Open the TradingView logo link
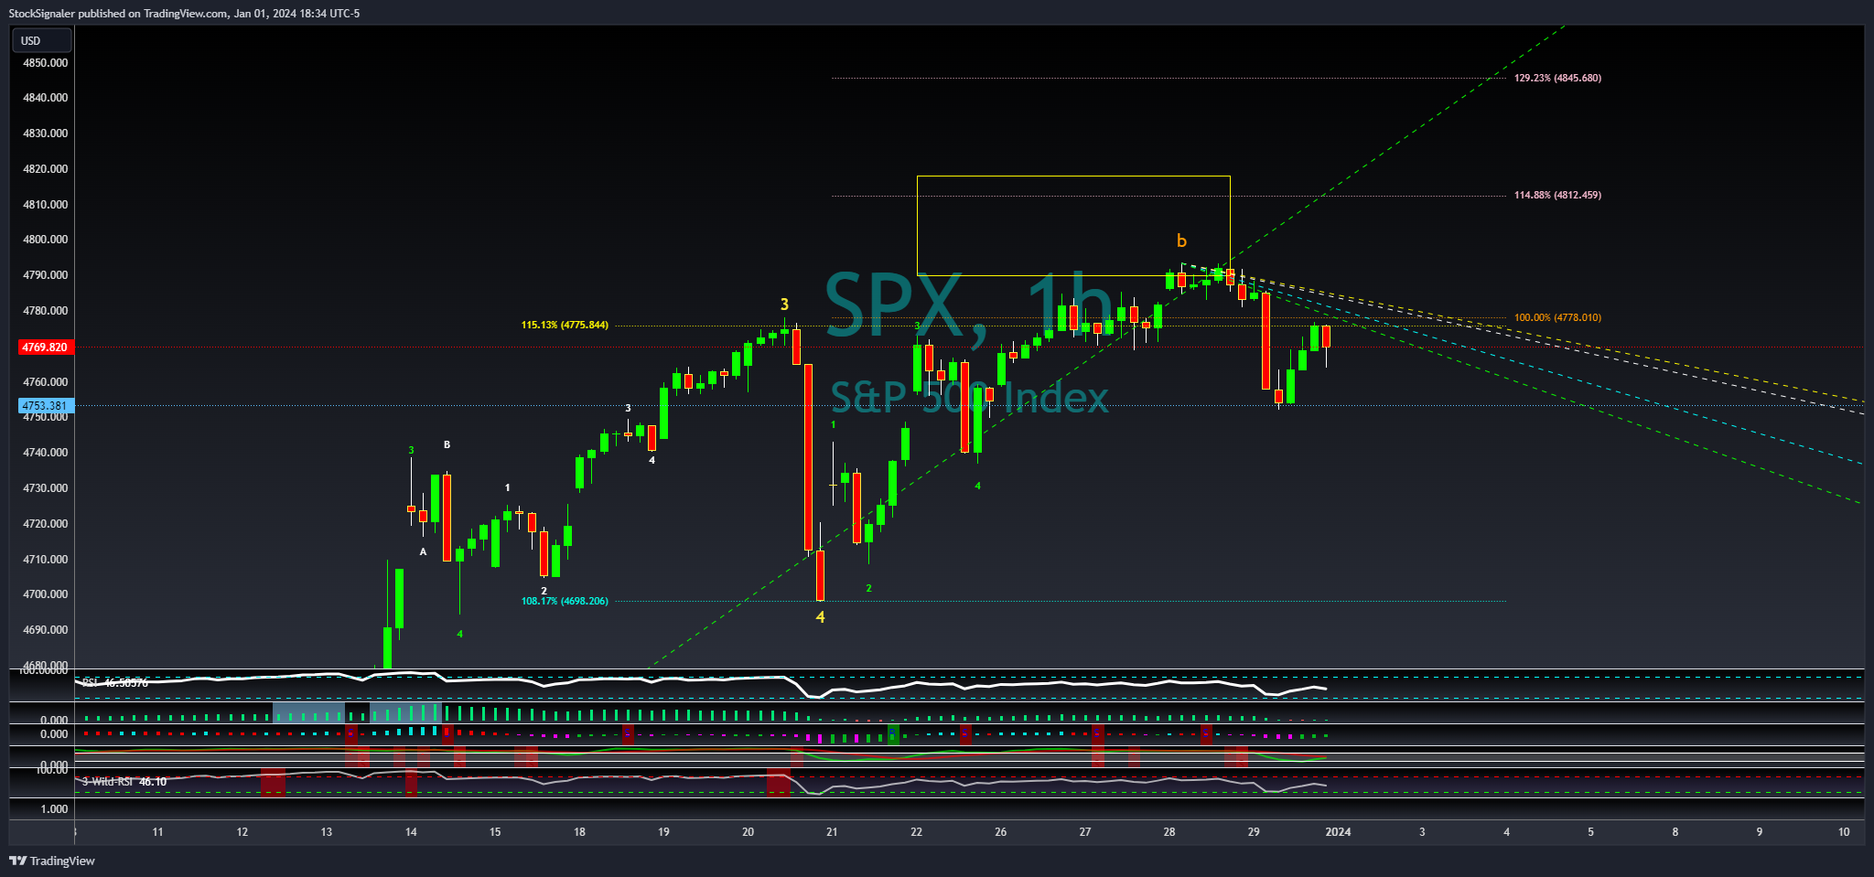Image resolution: width=1874 pixels, height=877 pixels. click(52, 861)
